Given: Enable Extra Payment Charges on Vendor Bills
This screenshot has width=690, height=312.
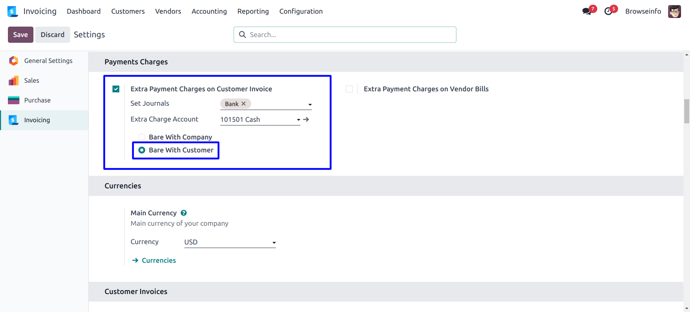Looking at the screenshot, I should [x=349, y=89].
